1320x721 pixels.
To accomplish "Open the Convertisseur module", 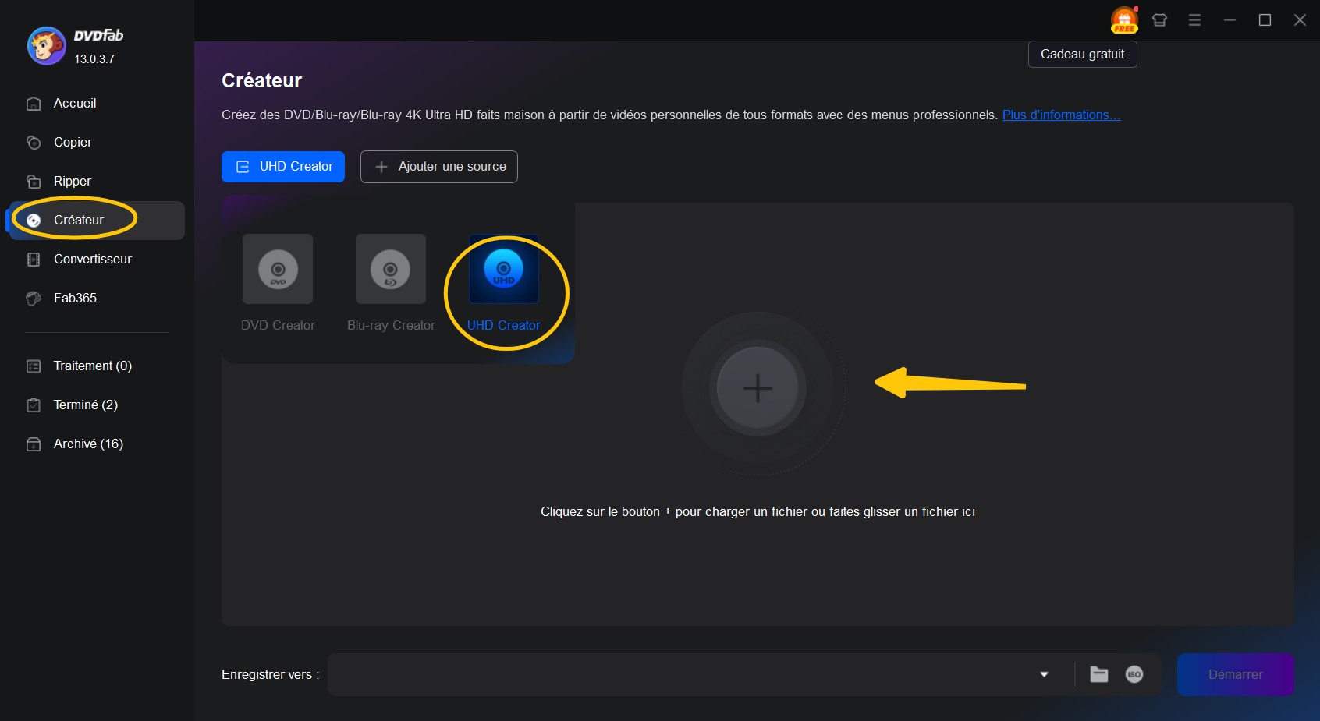I will 92,259.
